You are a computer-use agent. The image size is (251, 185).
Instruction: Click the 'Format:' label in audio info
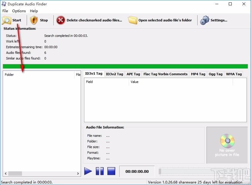pyautogui.click(x=93, y=152)
